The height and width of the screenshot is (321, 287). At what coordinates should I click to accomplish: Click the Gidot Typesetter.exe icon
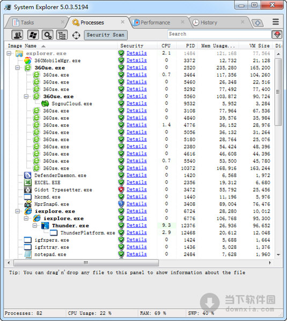point(28,190)
